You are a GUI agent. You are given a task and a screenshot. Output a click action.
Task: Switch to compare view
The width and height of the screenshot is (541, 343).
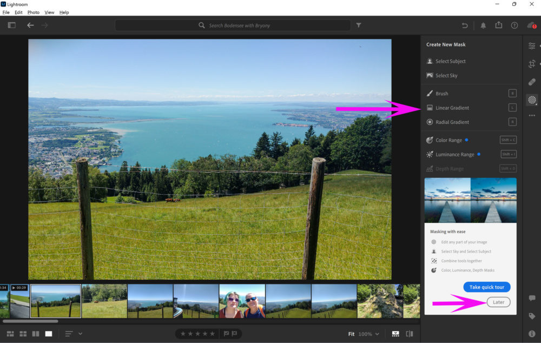tap(36, 334)
